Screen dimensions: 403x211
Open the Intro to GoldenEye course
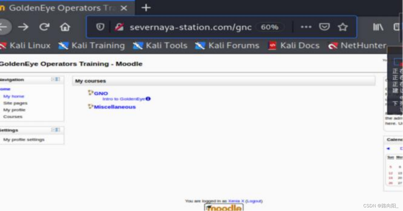tap(124, 99)
